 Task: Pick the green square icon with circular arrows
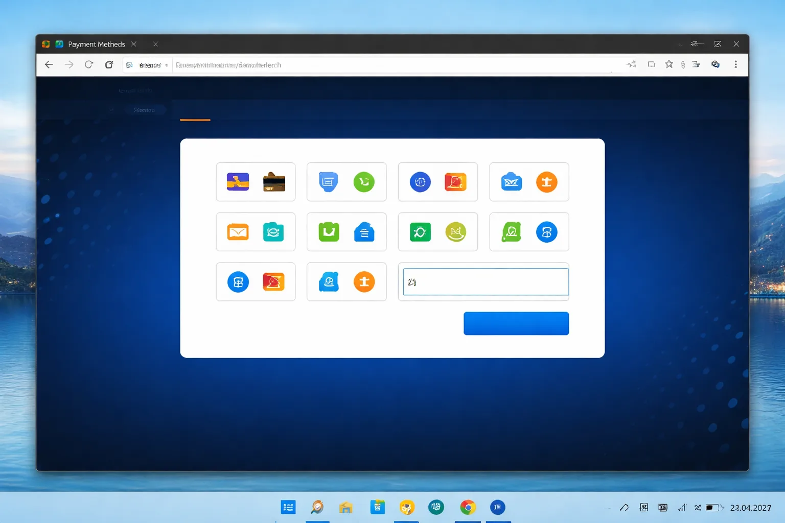(420, 232)
